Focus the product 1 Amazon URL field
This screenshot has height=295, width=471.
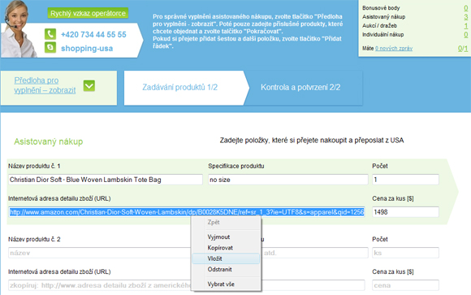(187, 212)
